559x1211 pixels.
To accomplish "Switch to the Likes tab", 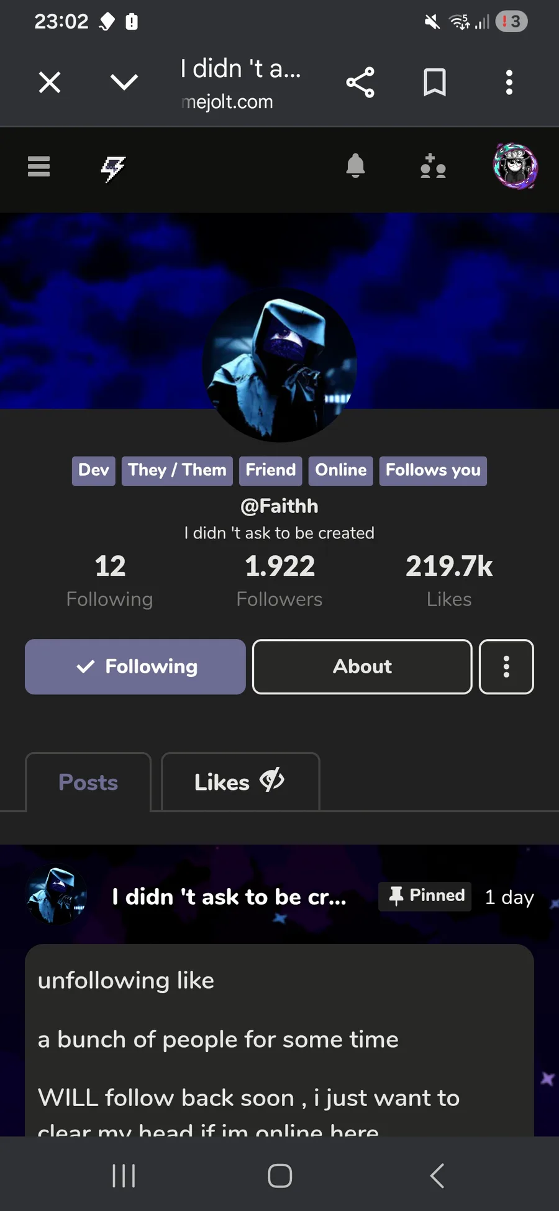I will pyautogui.click(x=240, y=782).
